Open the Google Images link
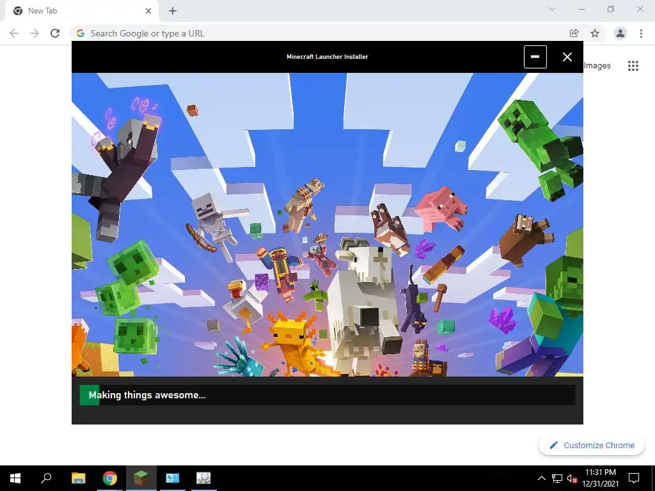Screen dimensions: 655x491 click(597, 66)
